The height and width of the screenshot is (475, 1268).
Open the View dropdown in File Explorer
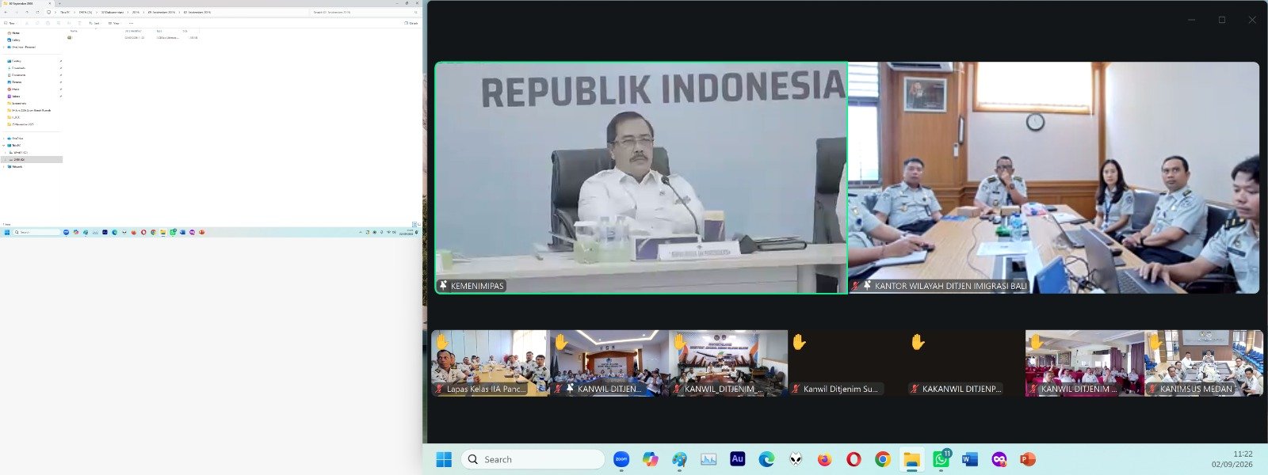[115, 23]
